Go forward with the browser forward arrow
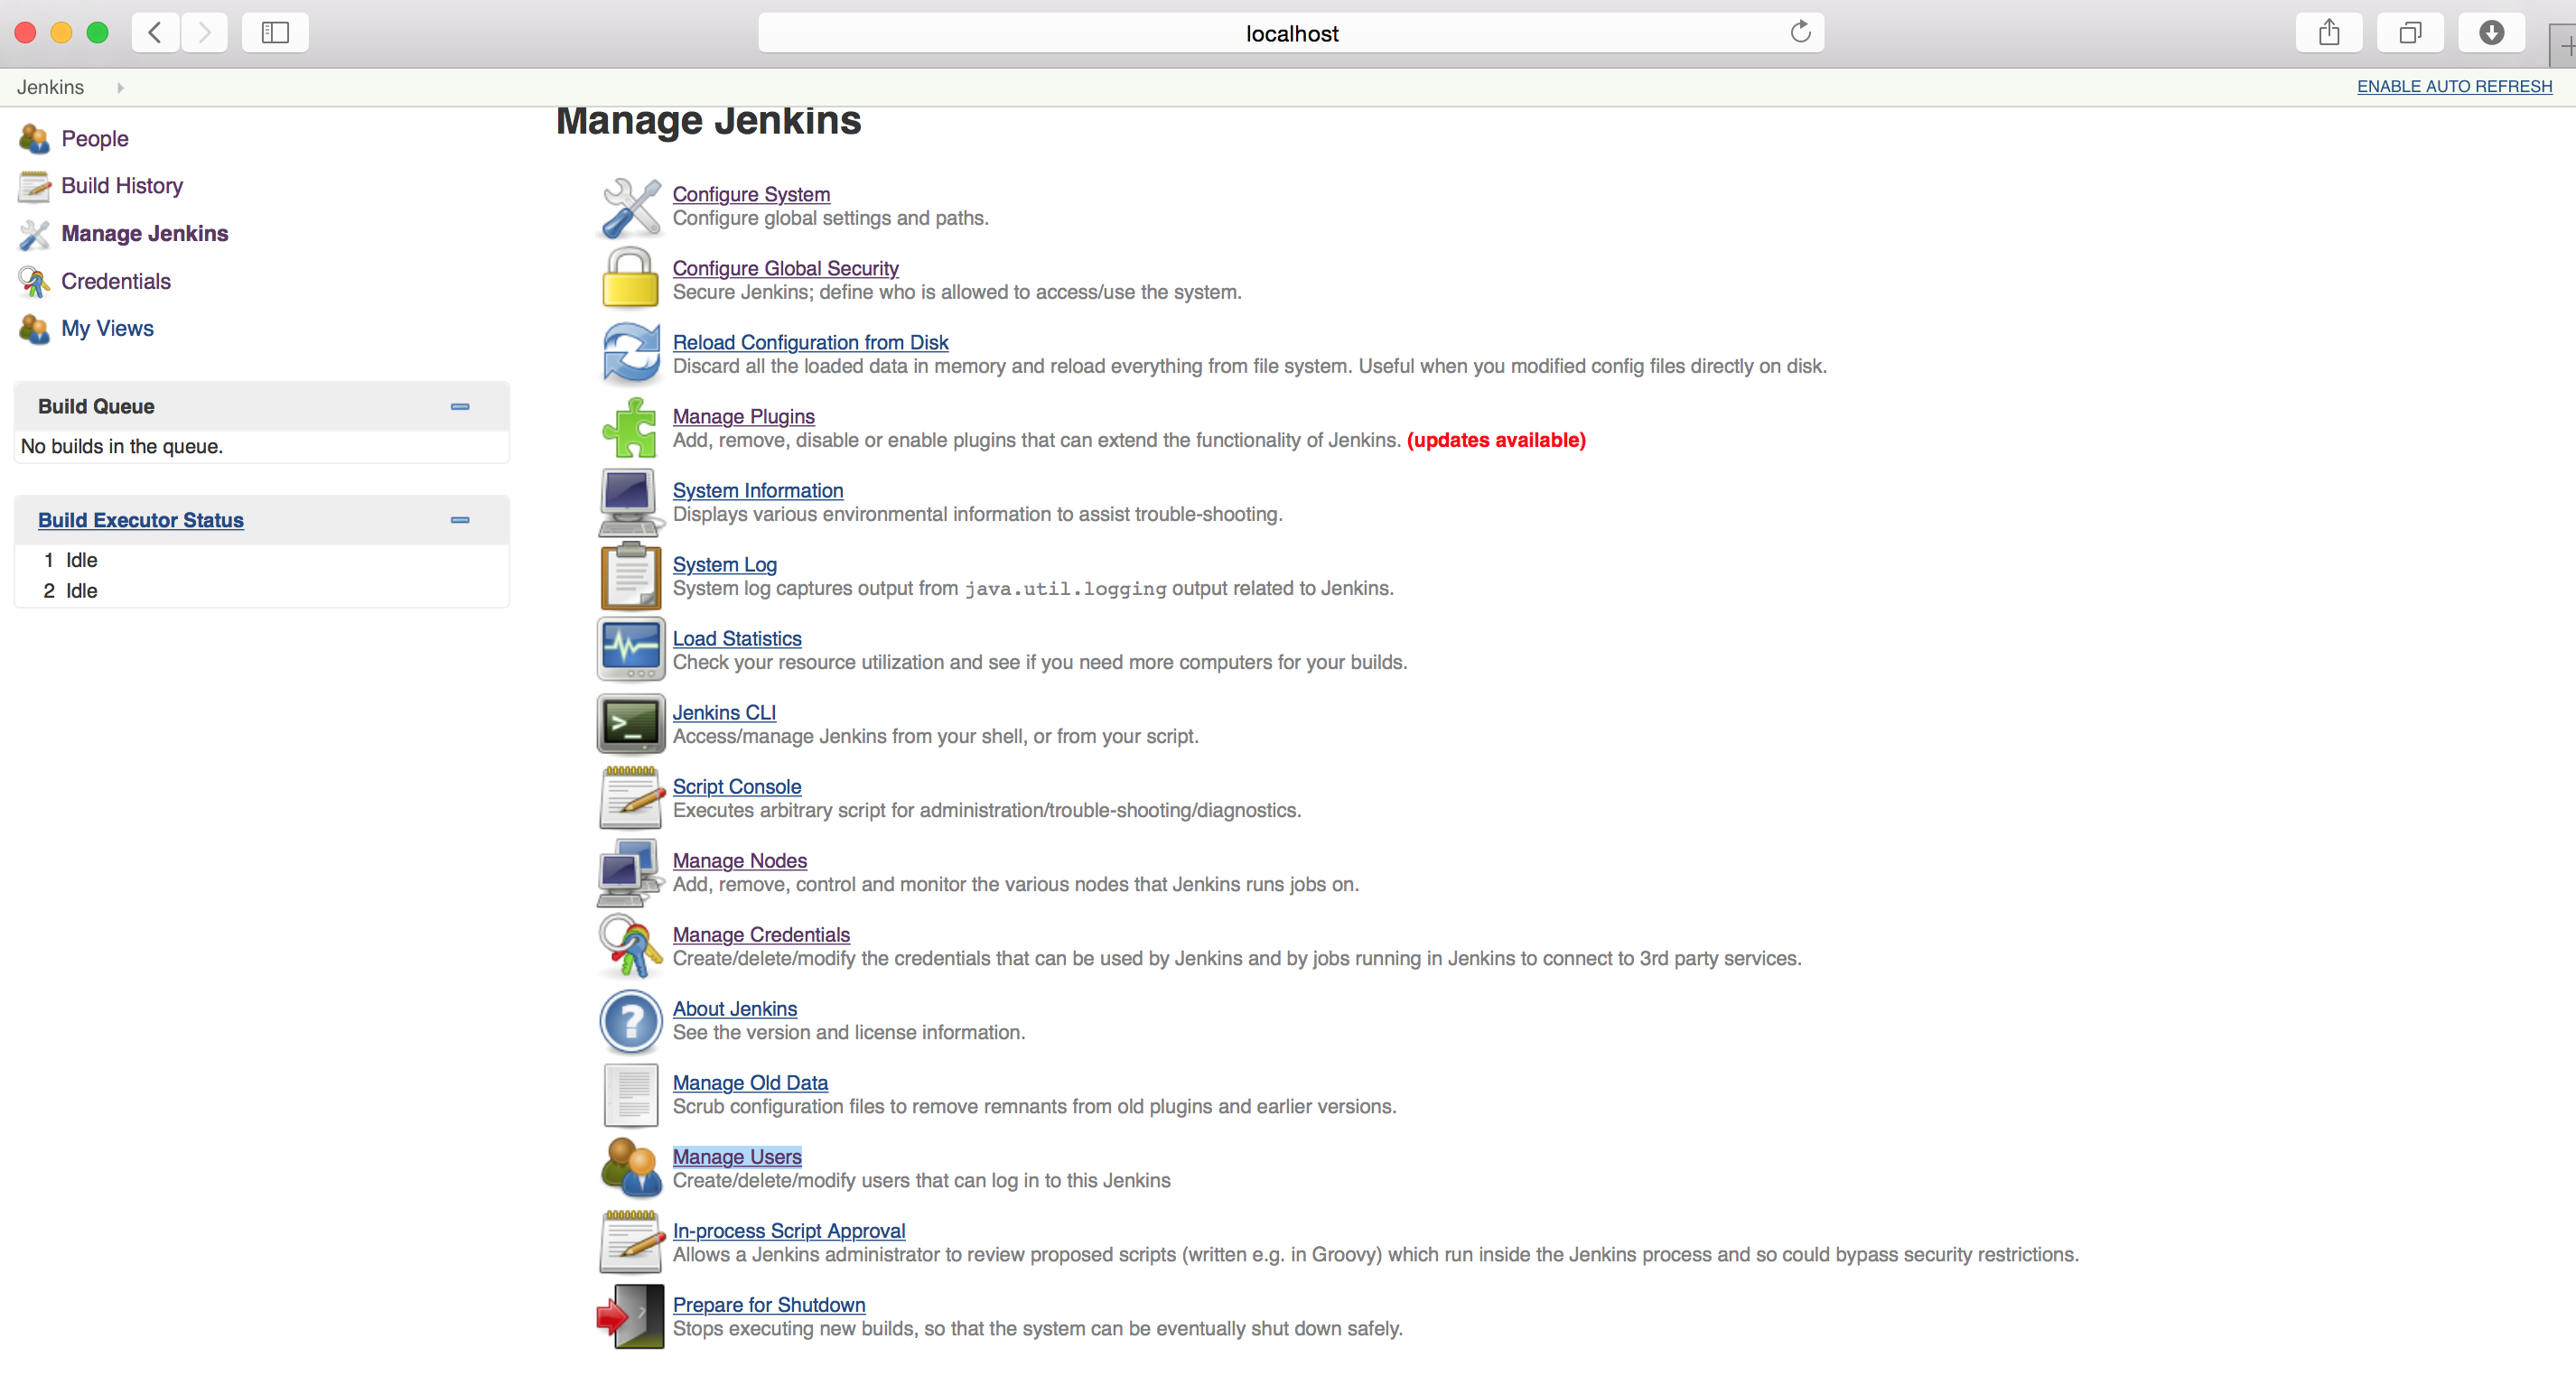Screen dimensions: 2576x1376 pyautogui.click(x=204, y=33)
